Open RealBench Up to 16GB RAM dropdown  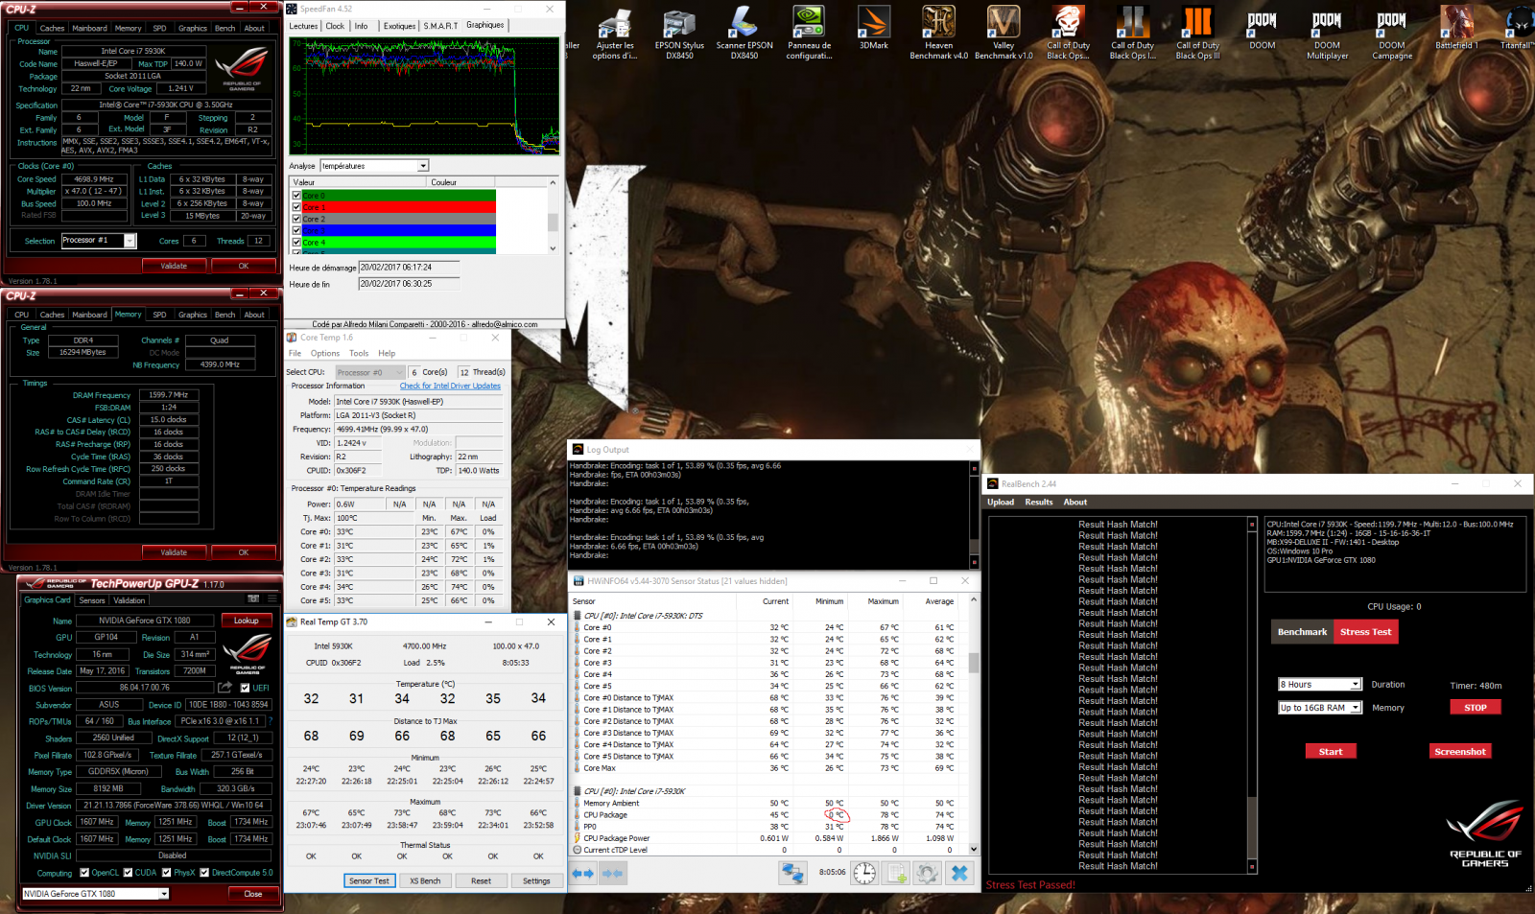pos(1320,708)
